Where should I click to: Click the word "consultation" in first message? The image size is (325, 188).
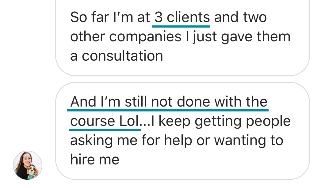[x=122, y=56]
